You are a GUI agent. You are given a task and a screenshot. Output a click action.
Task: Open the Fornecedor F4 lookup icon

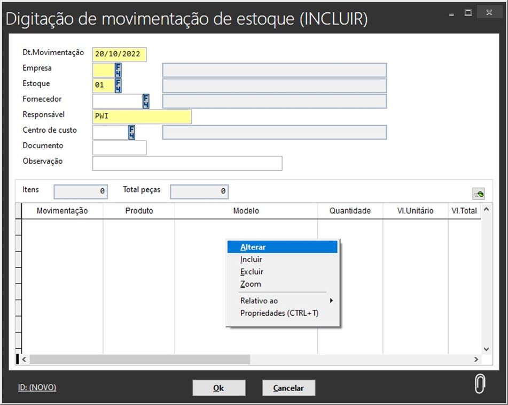click(146, 101)
